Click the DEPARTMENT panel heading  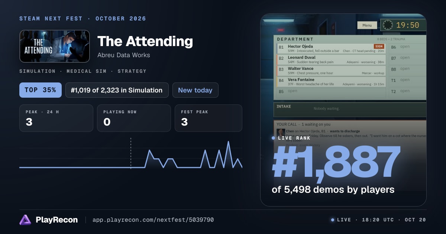tap(295, 39)
